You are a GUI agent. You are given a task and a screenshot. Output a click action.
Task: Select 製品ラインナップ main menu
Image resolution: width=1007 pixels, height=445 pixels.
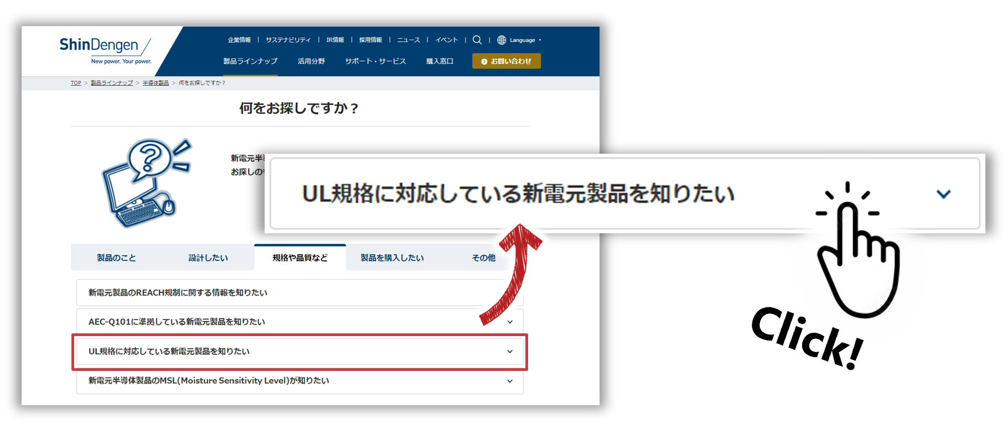coord(250,61)
